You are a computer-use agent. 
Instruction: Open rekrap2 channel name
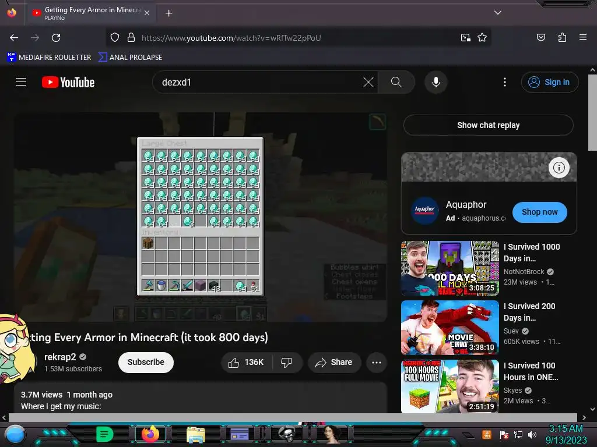(60, 357)
